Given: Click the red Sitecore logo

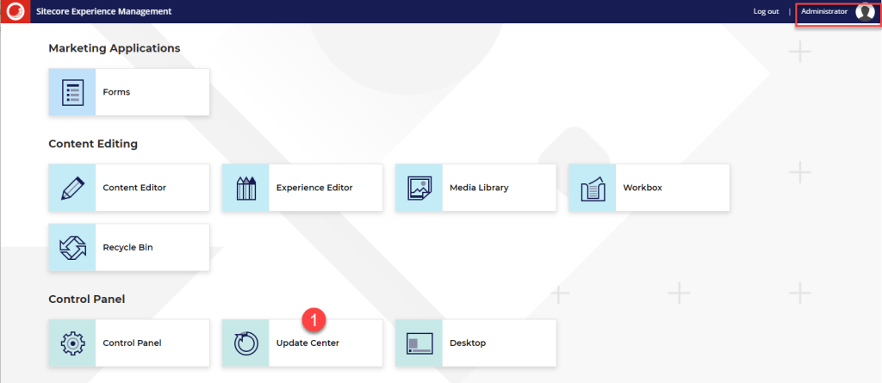Looking at the screenshot, I should pos(14,11).
